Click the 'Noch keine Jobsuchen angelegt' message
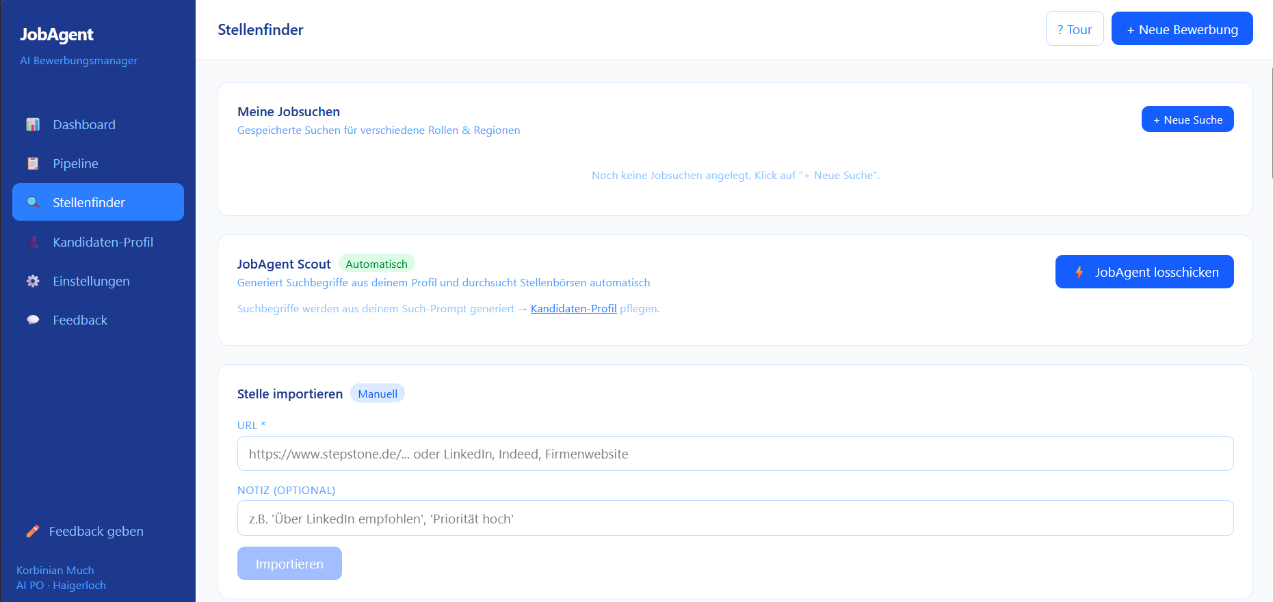Screen dimensions: 1273x602 [x=735, y=176]
